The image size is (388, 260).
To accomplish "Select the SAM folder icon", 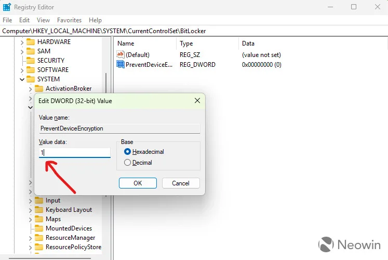I will point(31,51).
